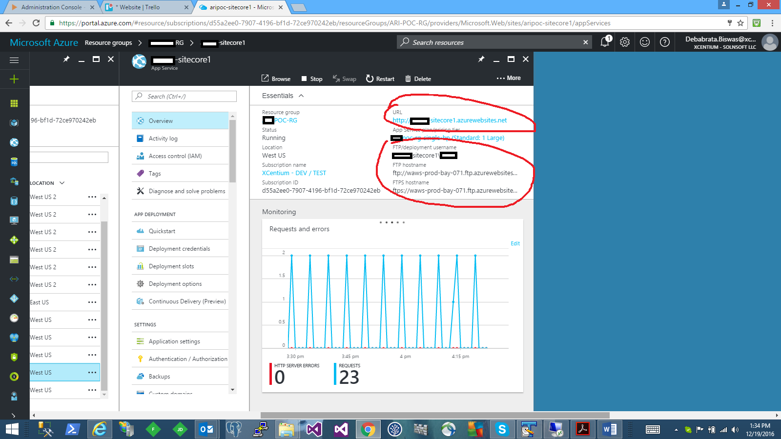The height and width of the screenshot is (439, 781).
Task: Click All resources grid icon in sidebar
Action: click(x=14, y=103)
